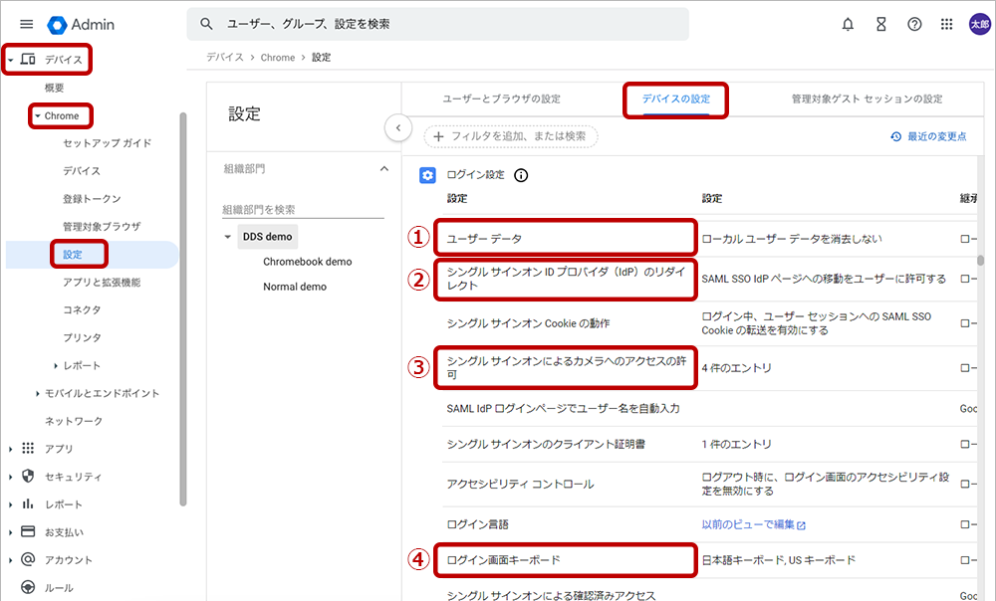Collapse the デバイス section in sidebar
This screenshot has width=996, height=601.
pyautogui.click(x=10, y=60)
